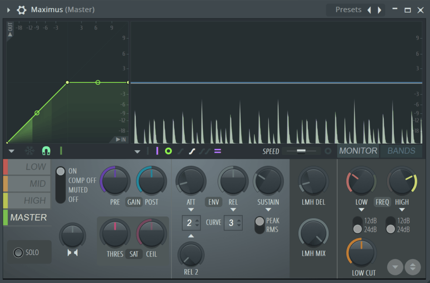Click the PRE gain knob

[115, 181]
